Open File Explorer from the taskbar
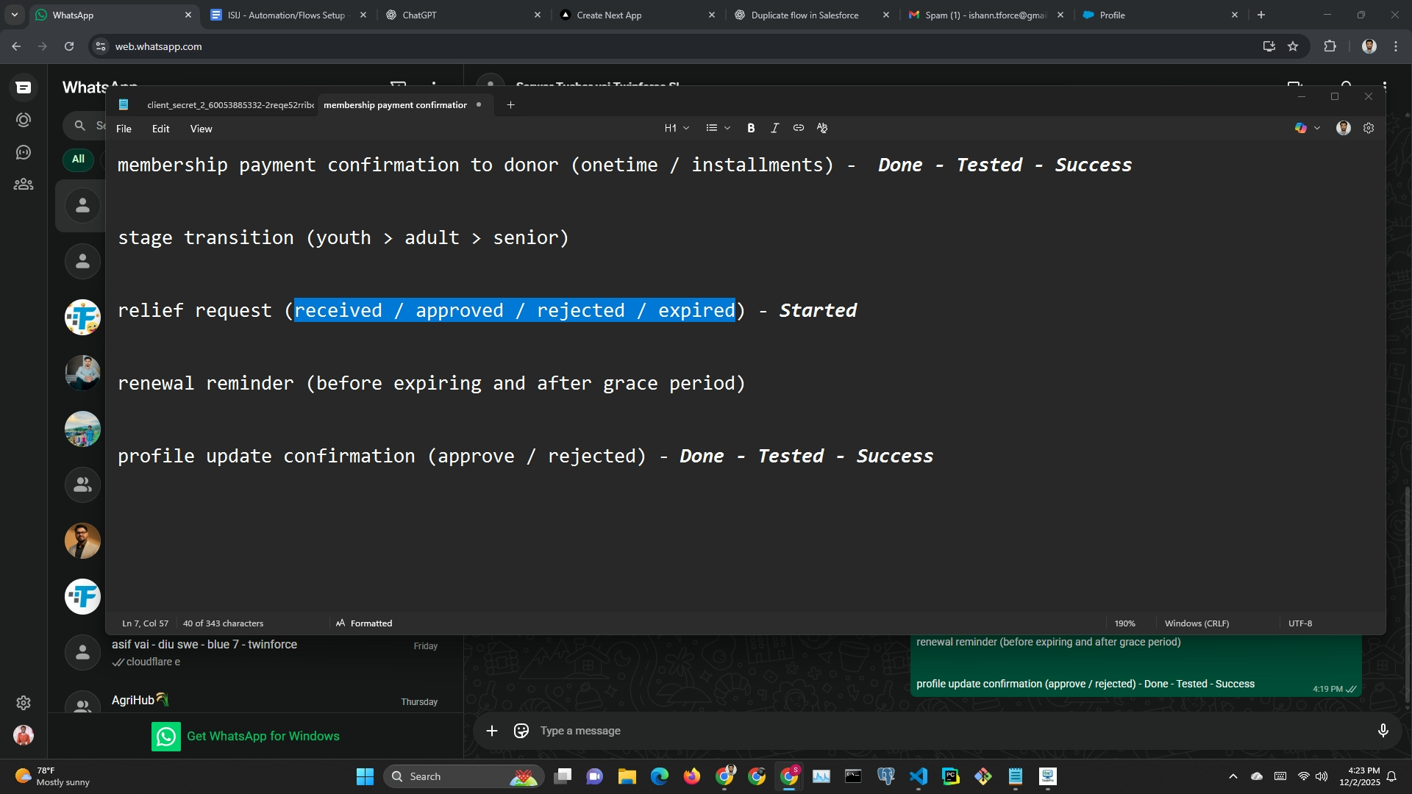Screen dimensions: 1412x794 [627, 776]
